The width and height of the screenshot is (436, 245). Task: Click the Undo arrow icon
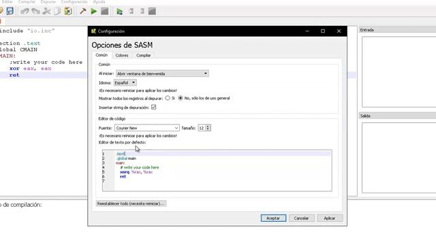tap(25, 11)
